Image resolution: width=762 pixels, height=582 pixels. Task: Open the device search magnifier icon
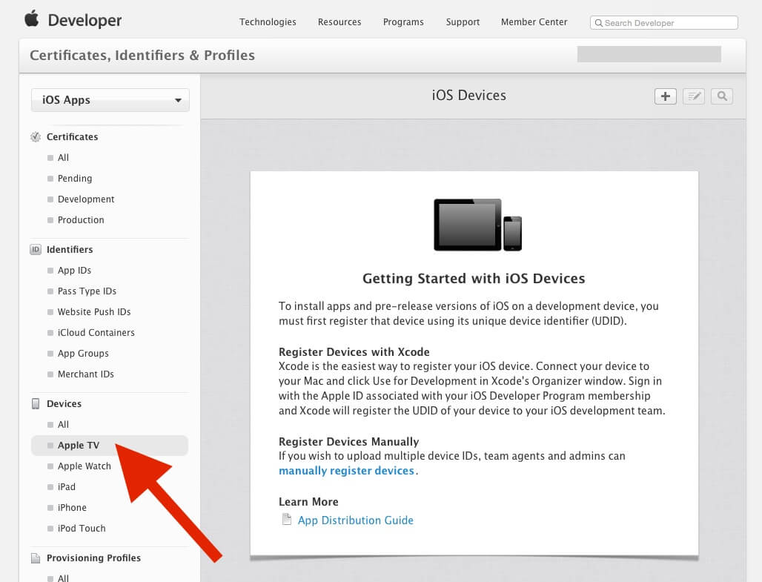point(722,96)
